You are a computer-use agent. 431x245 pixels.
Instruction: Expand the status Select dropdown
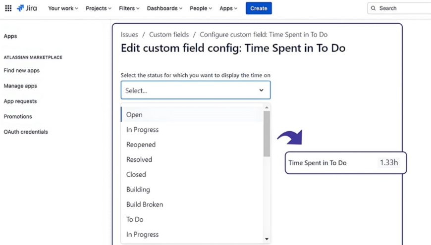[x=196, y=91]
